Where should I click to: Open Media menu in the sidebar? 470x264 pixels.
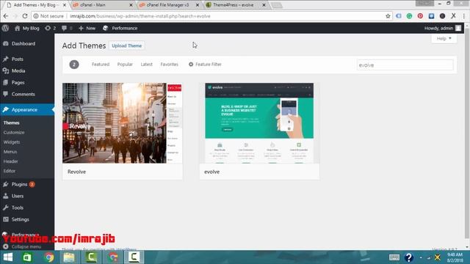[18, 70]
